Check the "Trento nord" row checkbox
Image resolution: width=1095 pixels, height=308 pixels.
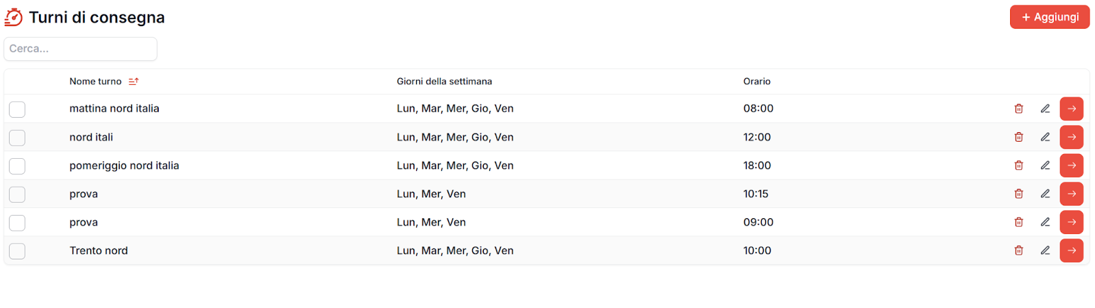pyautogui.click(x=17, y=251)
